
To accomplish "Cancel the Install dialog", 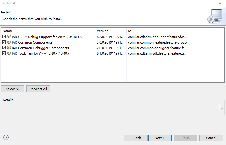I will coord(211,138).
